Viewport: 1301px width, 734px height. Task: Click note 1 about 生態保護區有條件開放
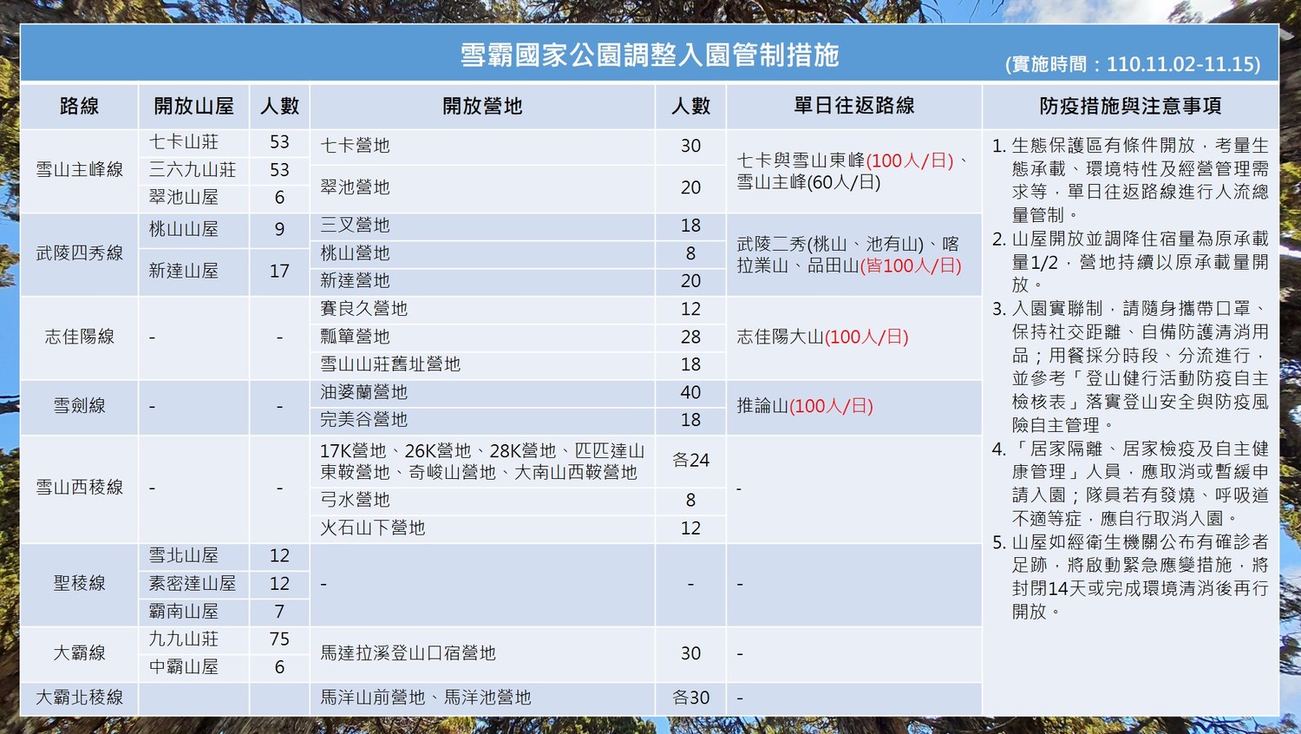(x=1130, y=180)
